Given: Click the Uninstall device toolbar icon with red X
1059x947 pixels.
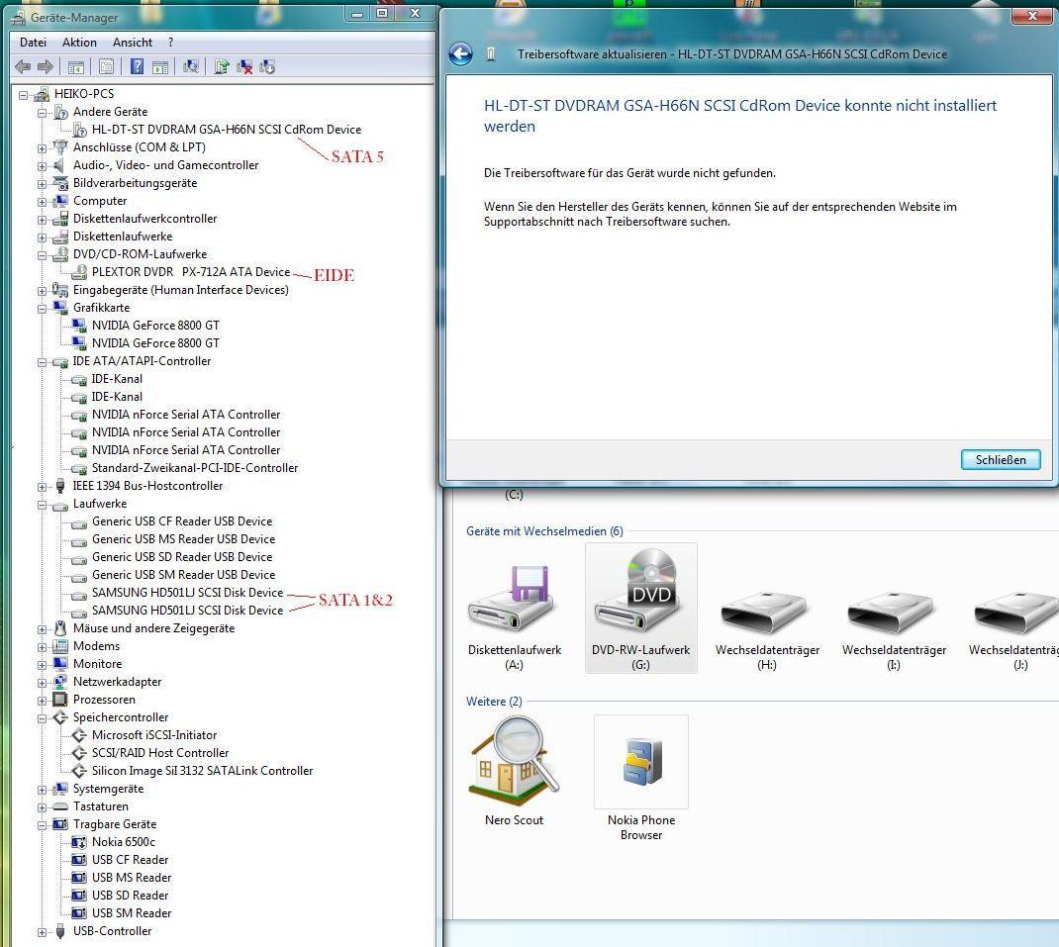Looking at the screenshot, I should click(244, 66).
